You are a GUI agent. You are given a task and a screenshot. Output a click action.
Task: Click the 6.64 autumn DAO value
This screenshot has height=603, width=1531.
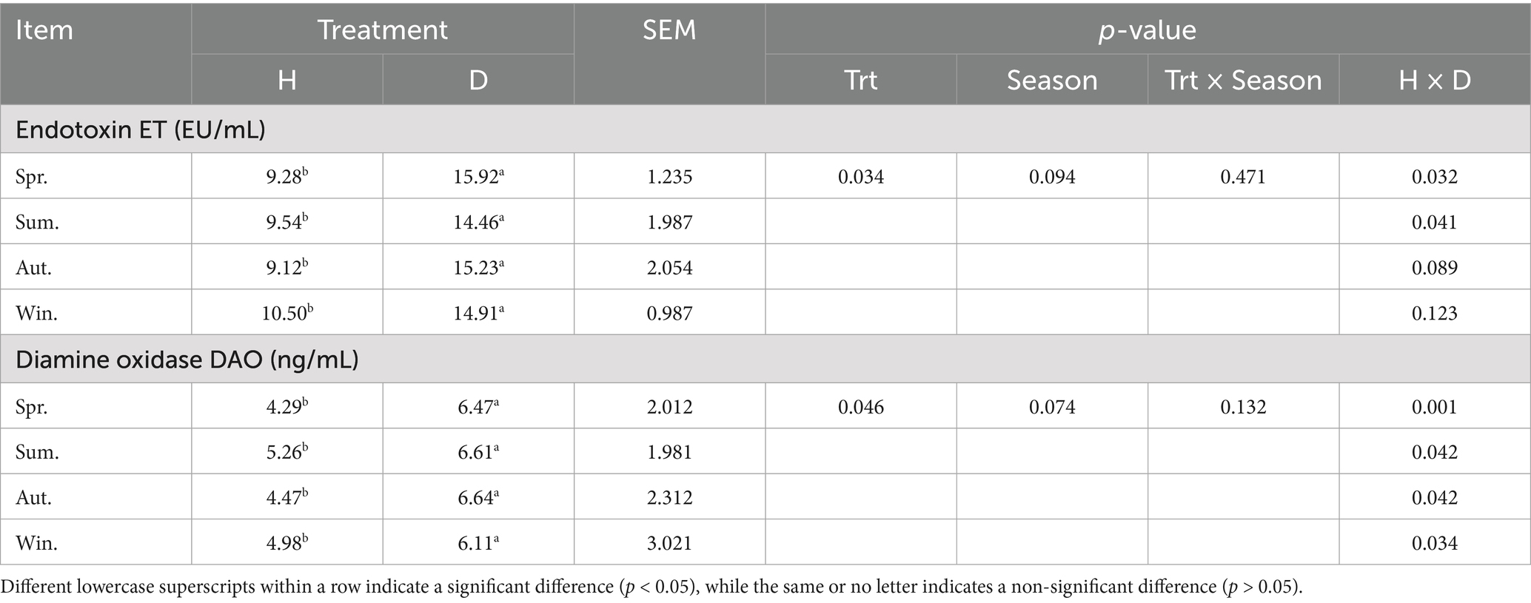pyautogui.click(x=478, y=496)
